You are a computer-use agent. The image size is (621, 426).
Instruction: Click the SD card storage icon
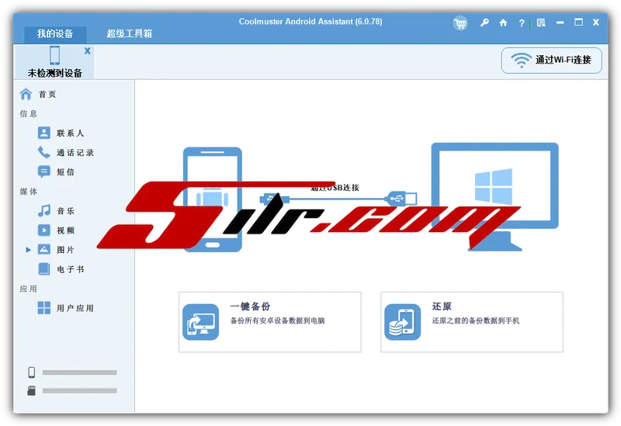tap(31, 390)
